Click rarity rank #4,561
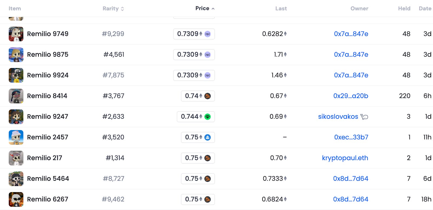This screenshot has width=433, height=210. [114, 54]
